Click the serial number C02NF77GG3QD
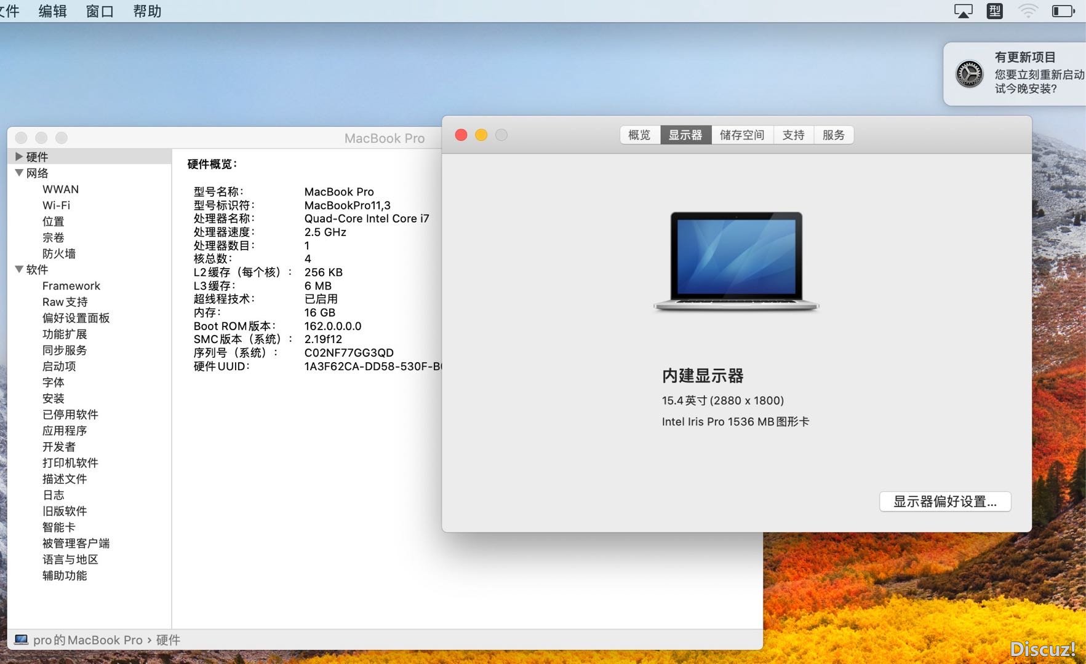The height and width of the screenshot is (664, 1086). [x=349, y=353]
